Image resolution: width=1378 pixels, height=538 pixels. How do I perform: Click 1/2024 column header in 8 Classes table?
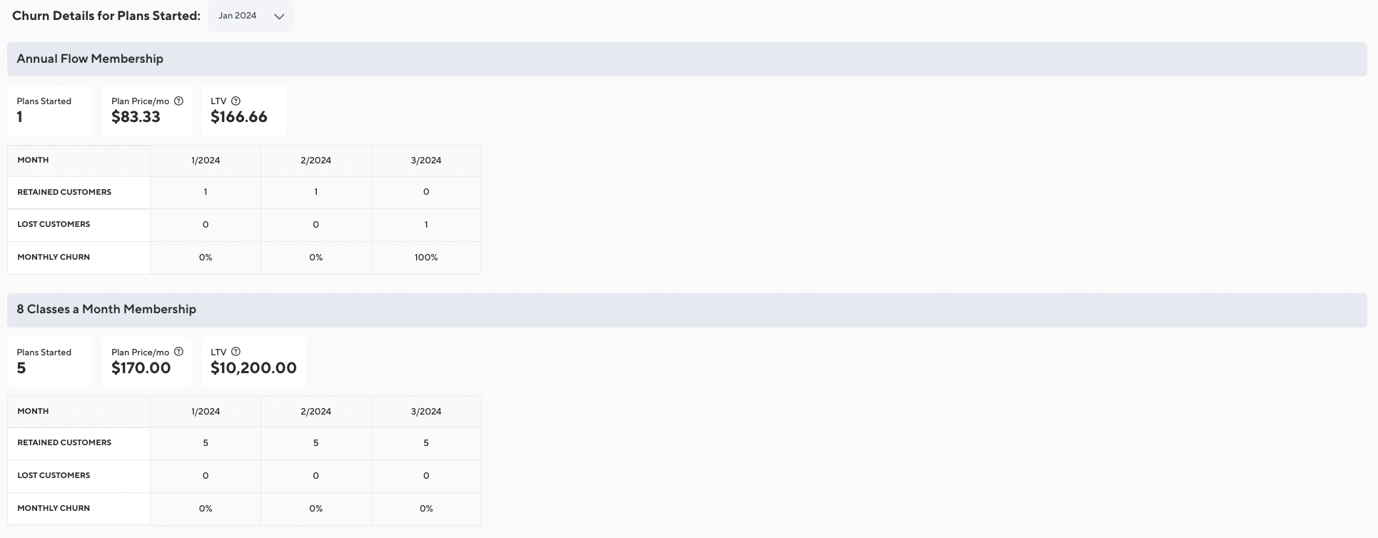(206, 412)
